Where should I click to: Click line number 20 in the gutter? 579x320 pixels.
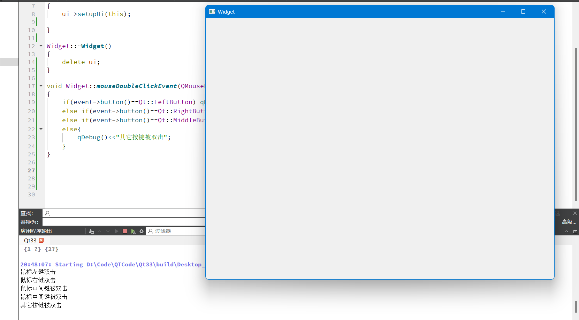pyautogui.click(x=31, y=111)
